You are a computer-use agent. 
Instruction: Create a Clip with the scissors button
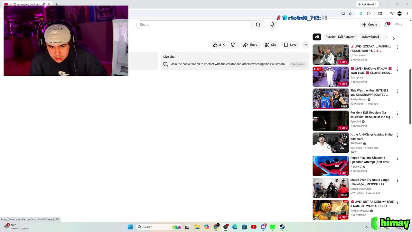click(270, 45)
